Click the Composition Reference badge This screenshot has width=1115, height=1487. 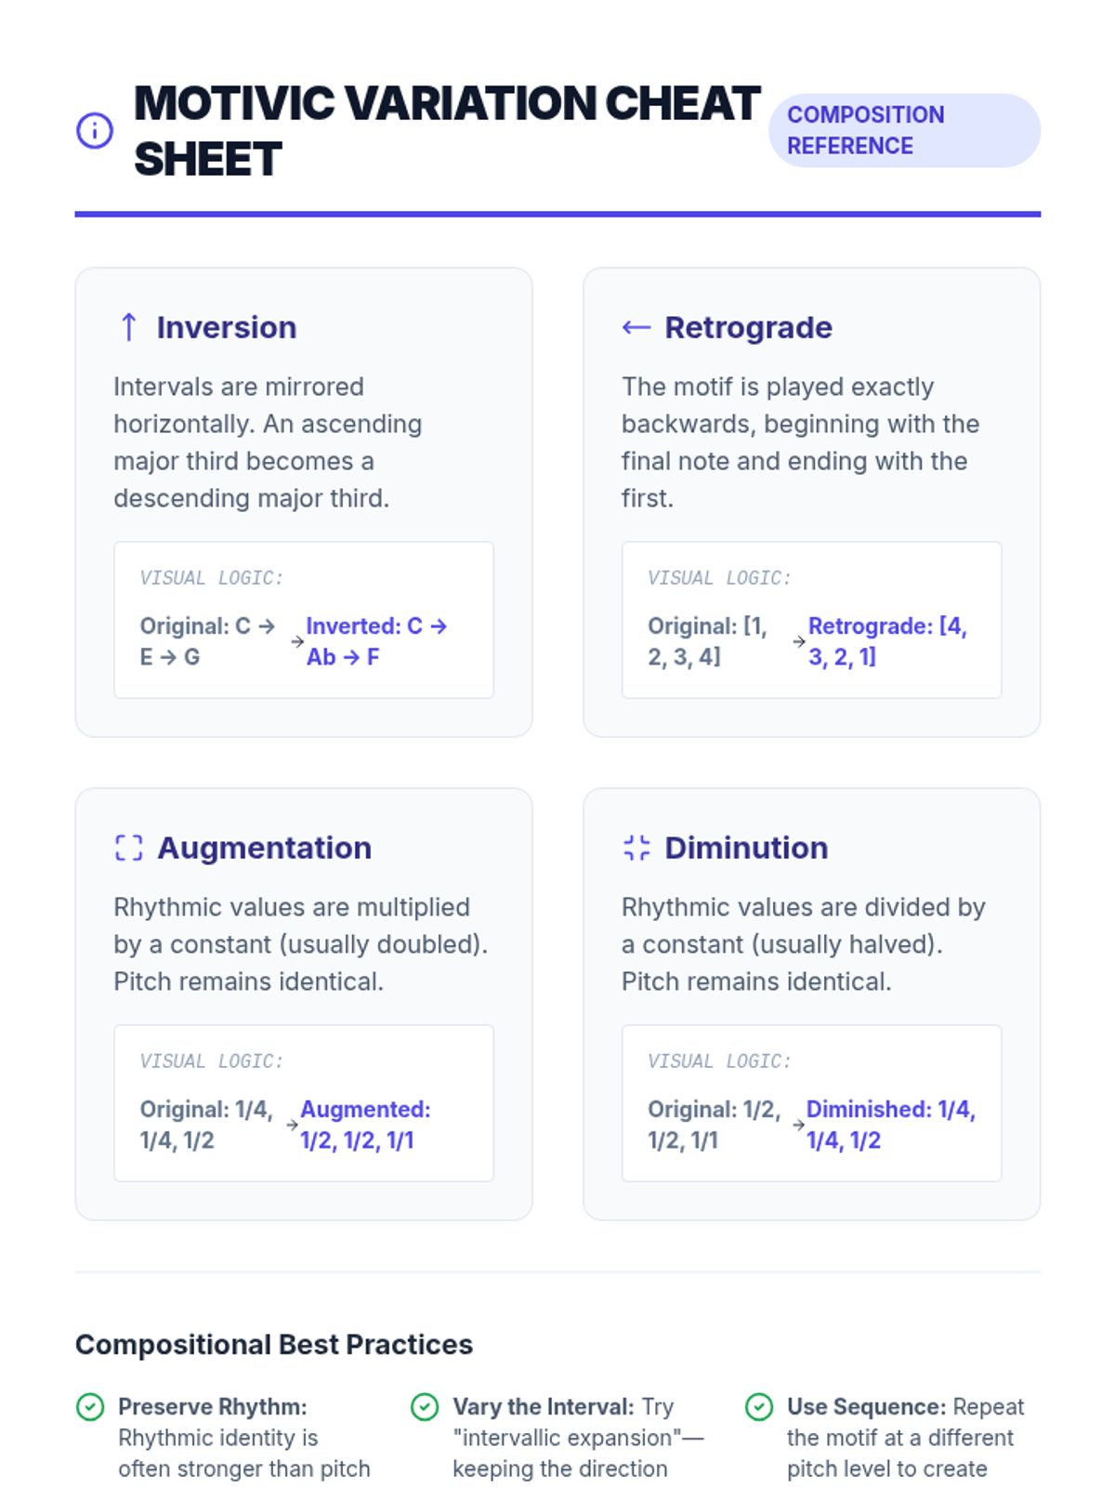pyautogui.click(x=904, y=130)
